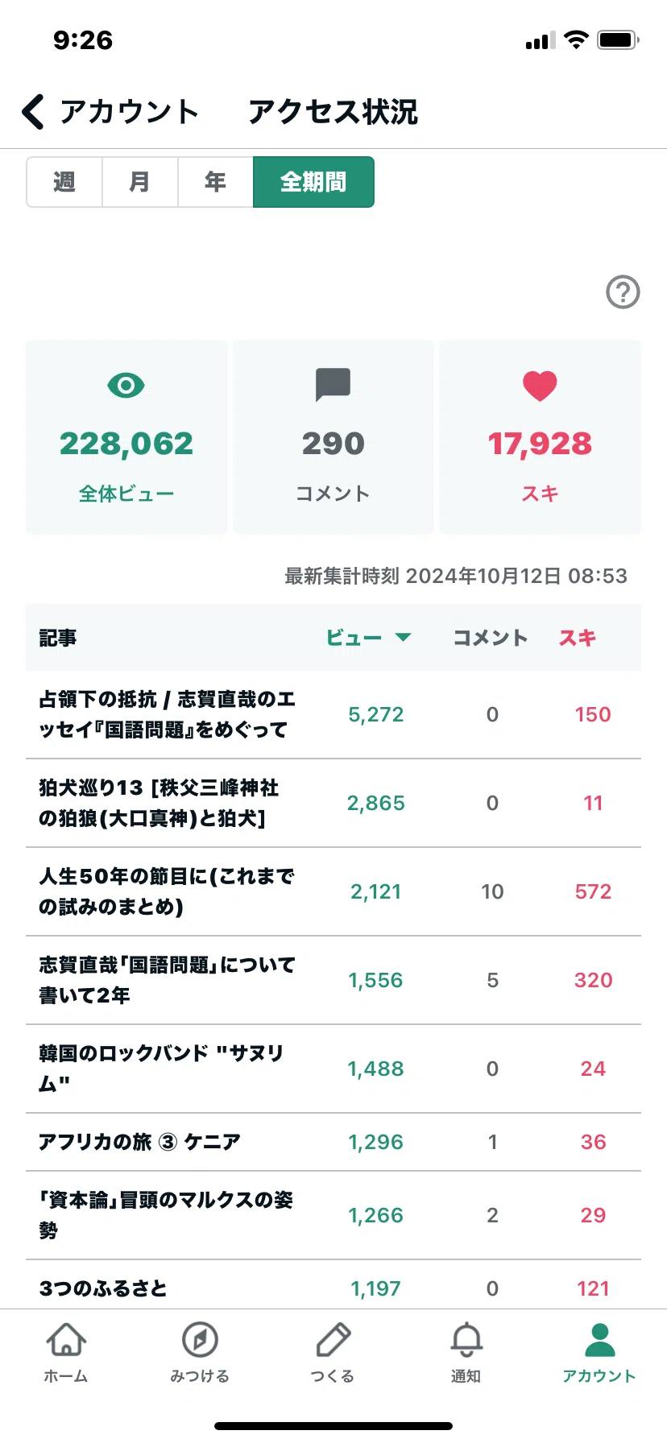Toggle ビュー sort dropdown arrow
This screenshot has height=1443, width=667.
pyautogui.click(x=404, y=638)
